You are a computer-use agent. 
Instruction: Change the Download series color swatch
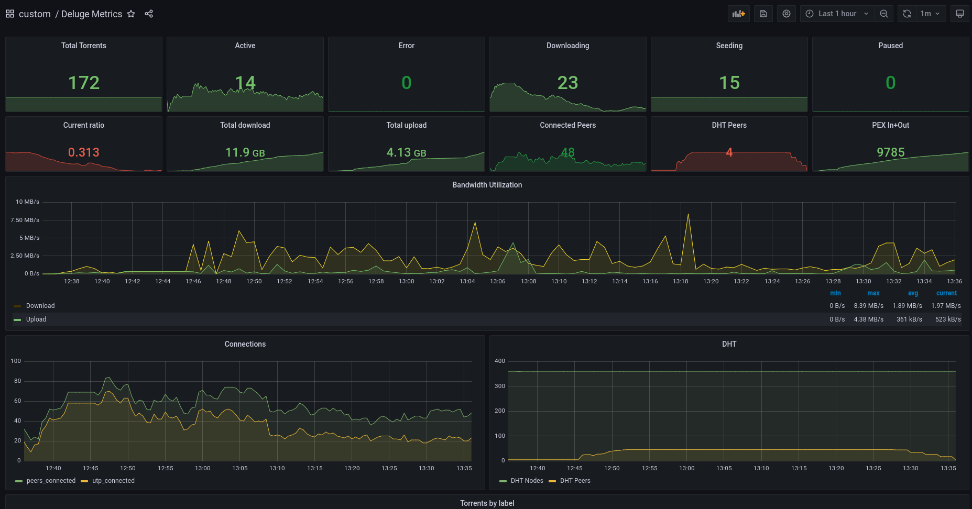(x=17, y=306)
